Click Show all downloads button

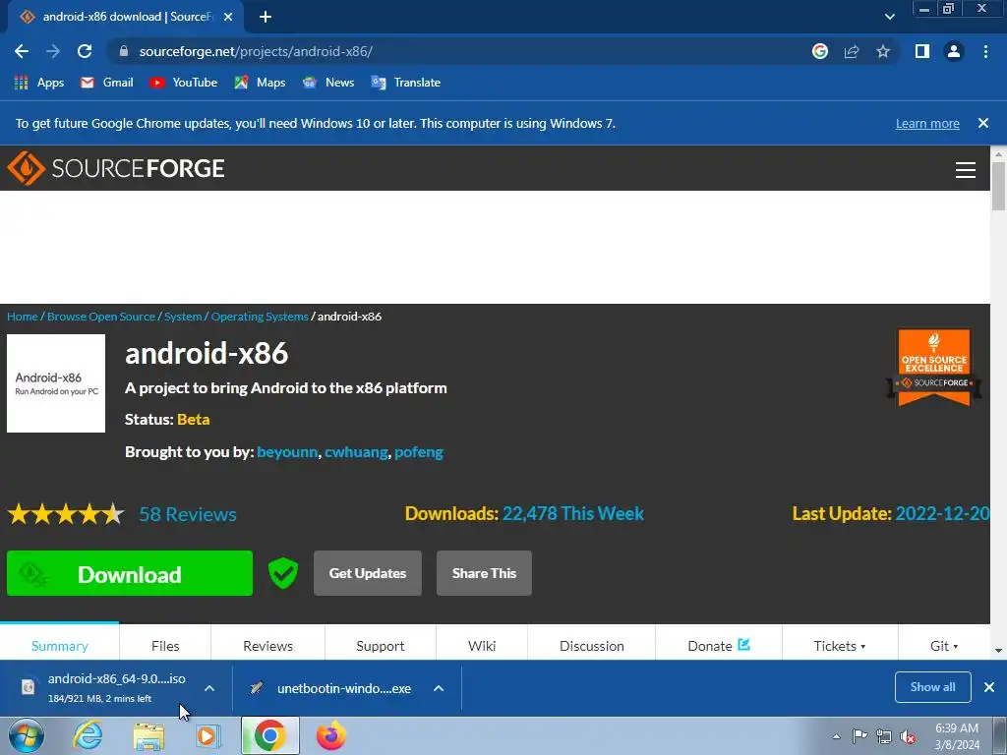[932, 687]
